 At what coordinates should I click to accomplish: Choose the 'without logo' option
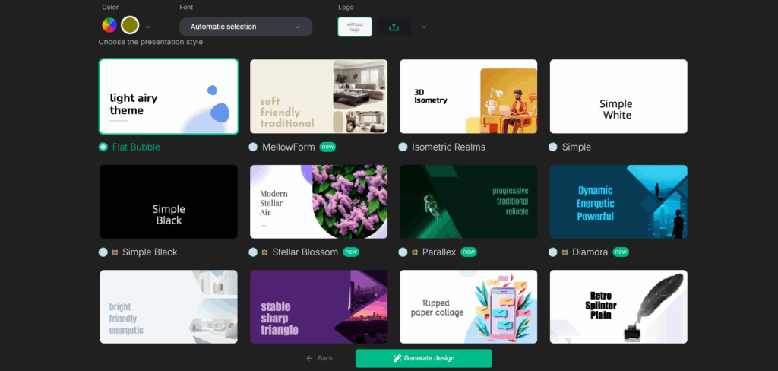click(x=355, y=27)
